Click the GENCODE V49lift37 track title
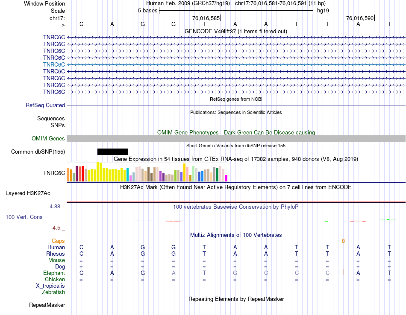The width and height of the screenshot is (406, 315). tap(236, 32)
